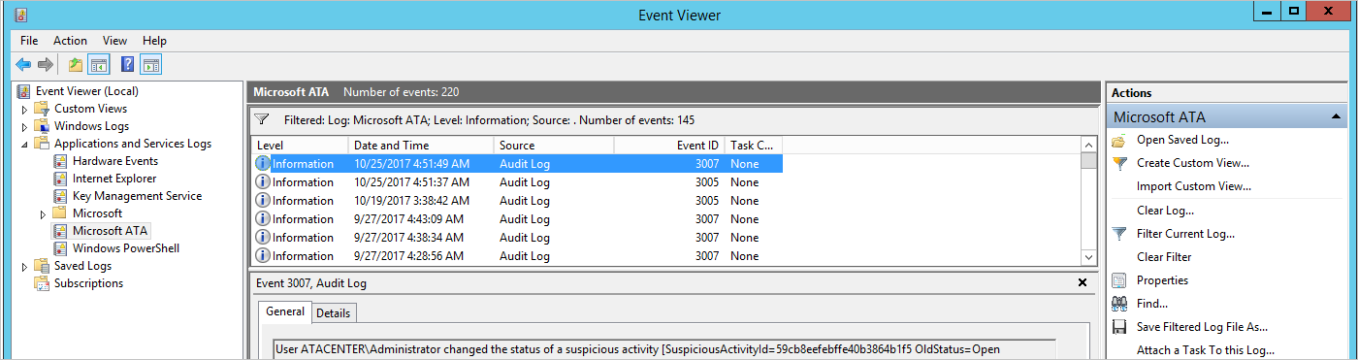Click the Find binoculars icon
The height and width of the screenshot is (360, 1358).
pos(1119,304)
